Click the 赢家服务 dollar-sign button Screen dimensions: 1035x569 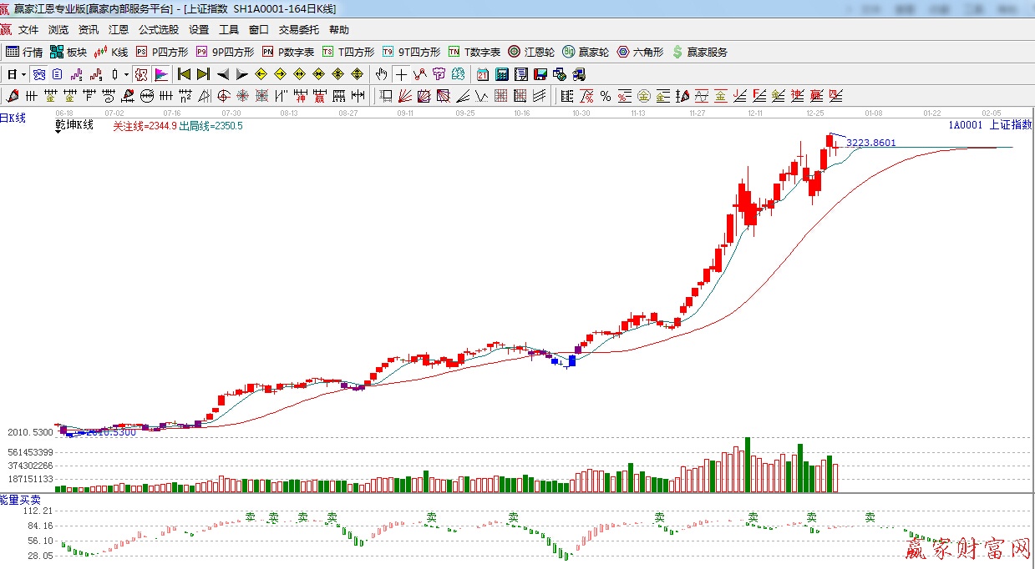pyautogui.click(x=699, y=52)
